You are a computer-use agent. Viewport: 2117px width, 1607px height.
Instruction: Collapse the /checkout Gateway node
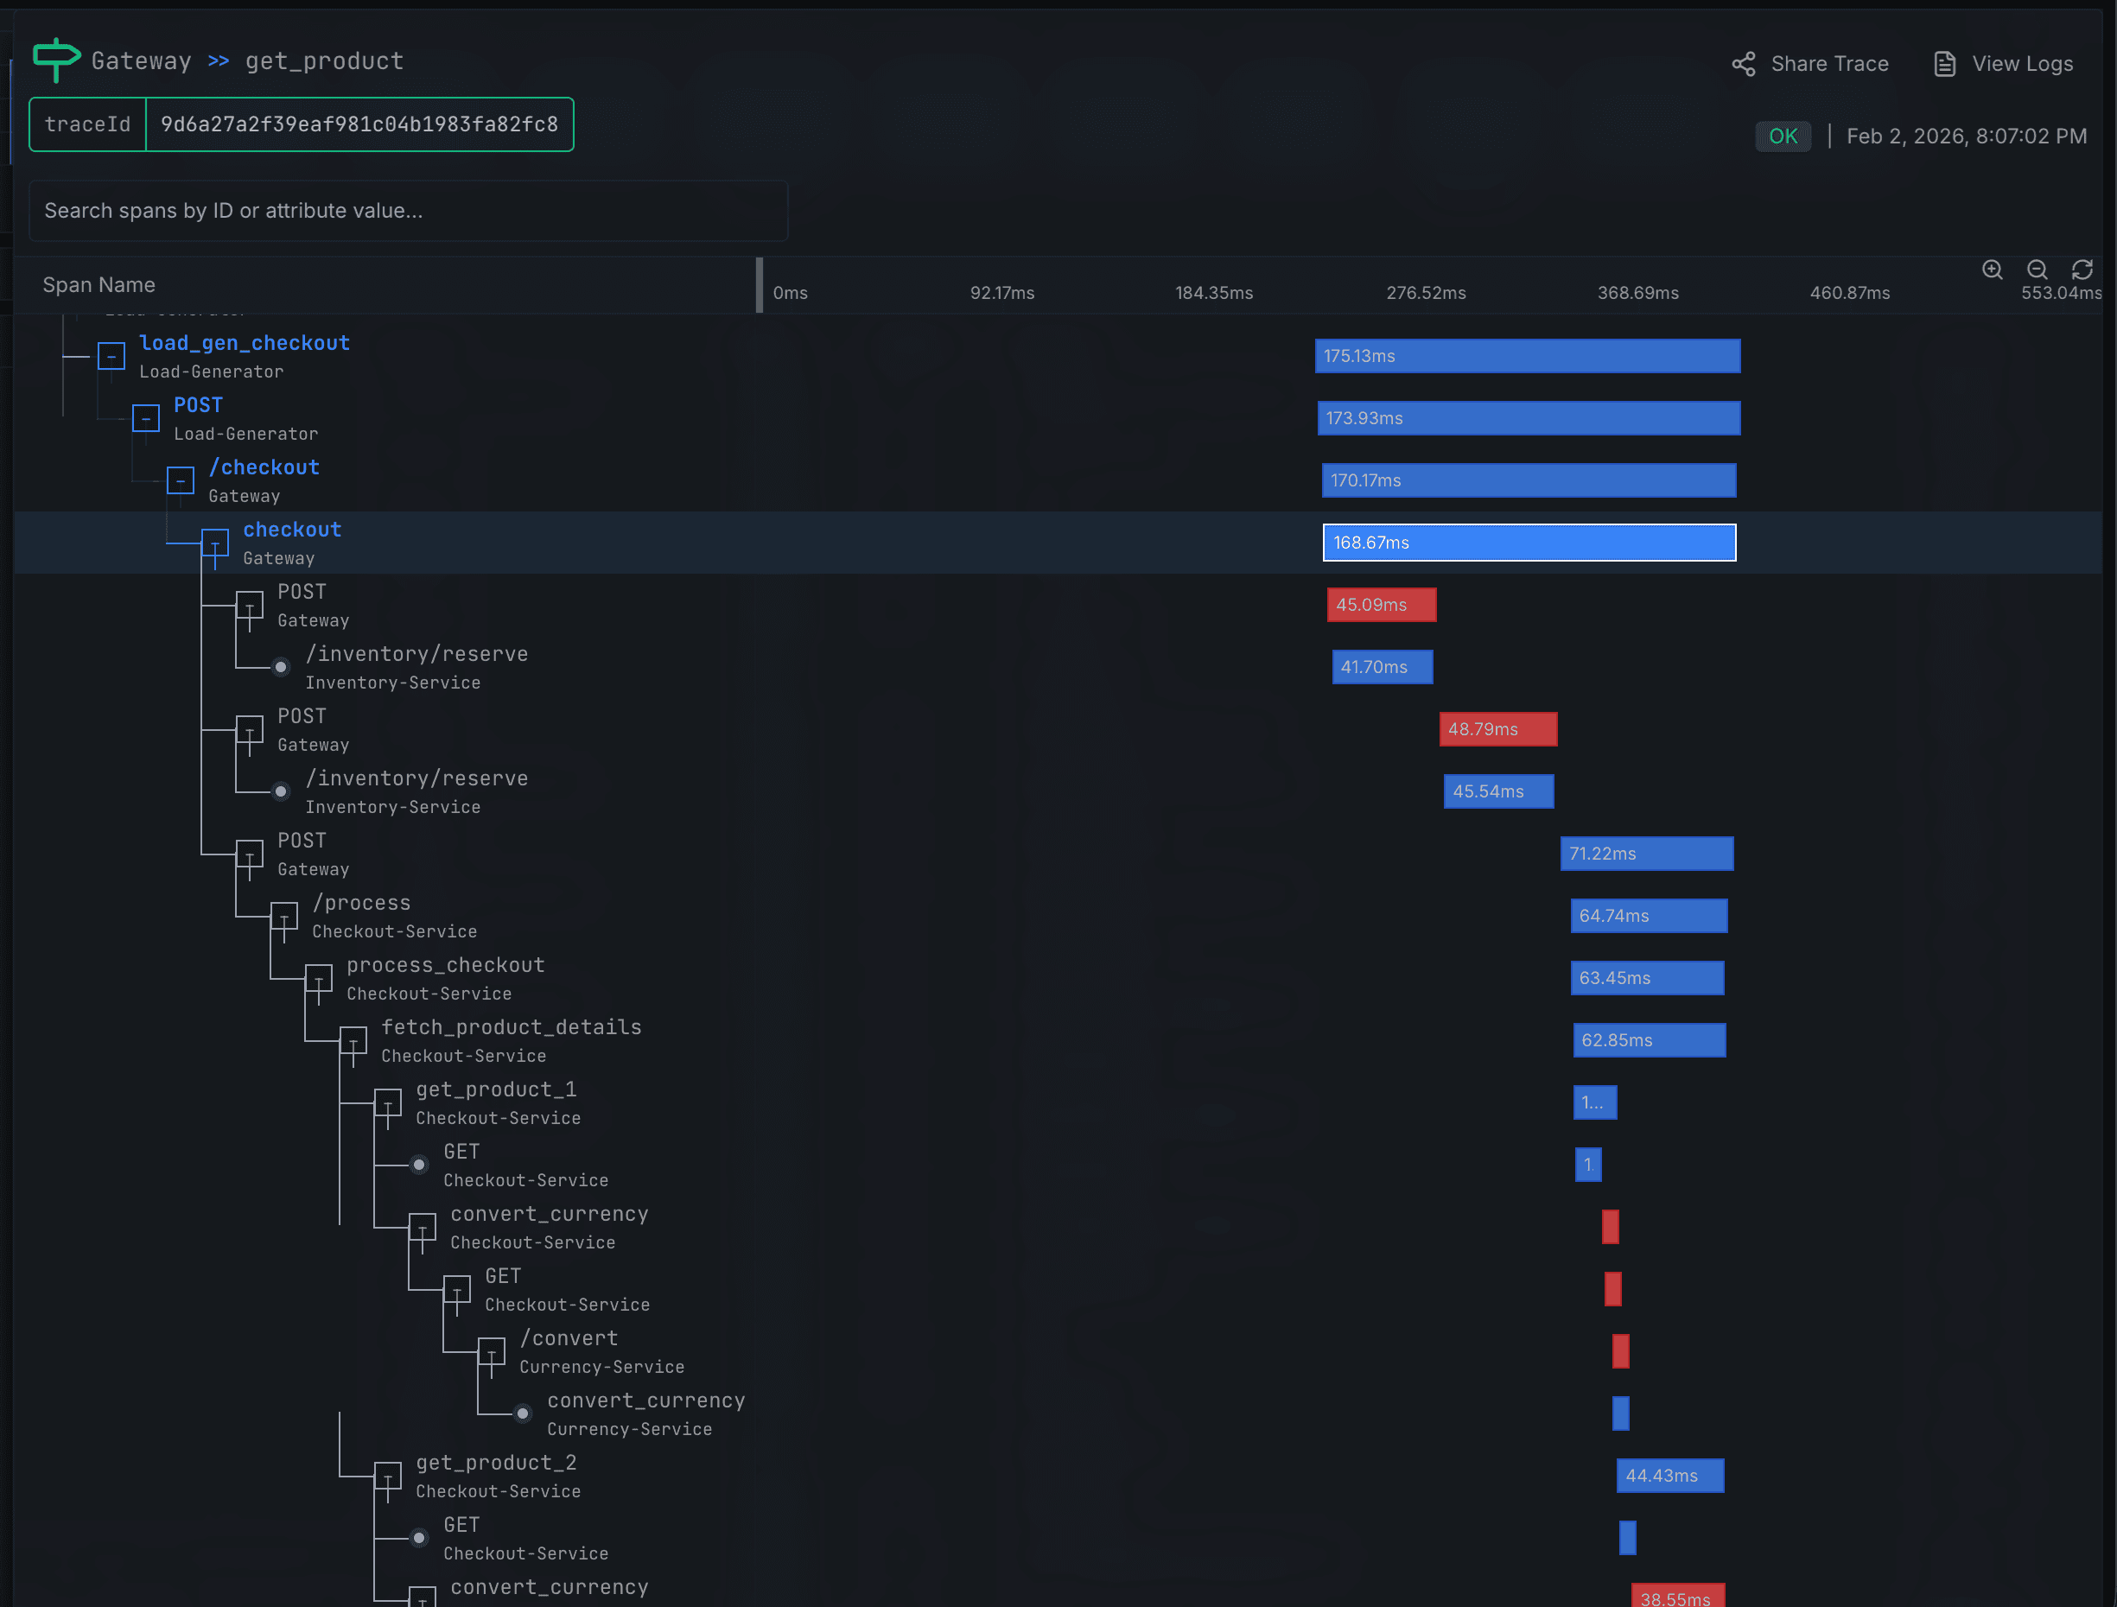coord(180,480)
